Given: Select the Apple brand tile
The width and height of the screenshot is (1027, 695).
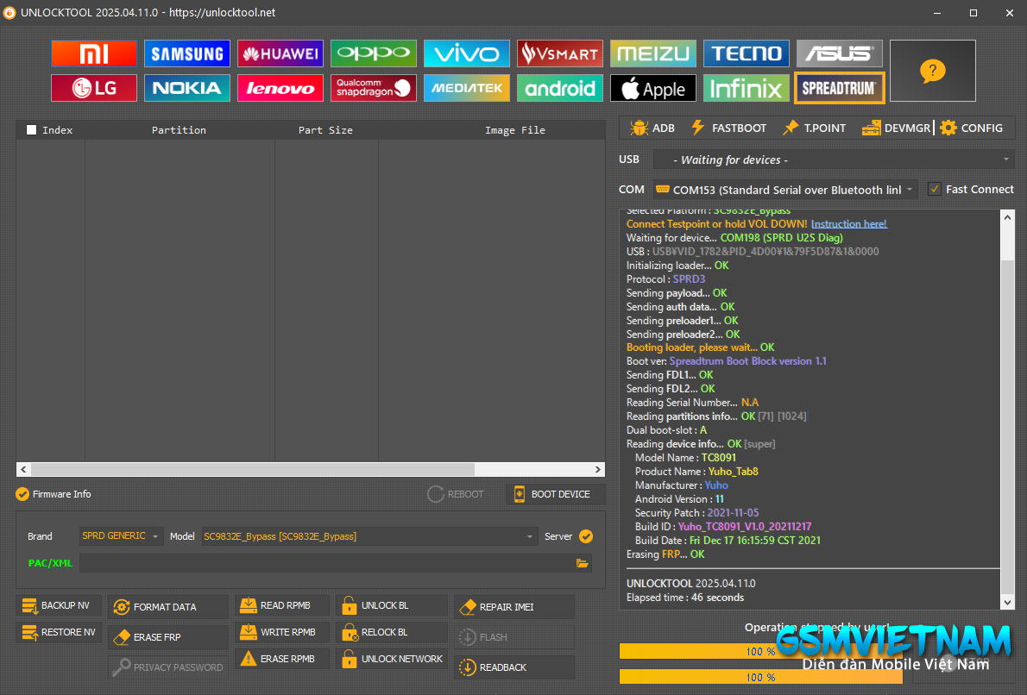Looking at the screenshot, I should (x=653, y=88).
